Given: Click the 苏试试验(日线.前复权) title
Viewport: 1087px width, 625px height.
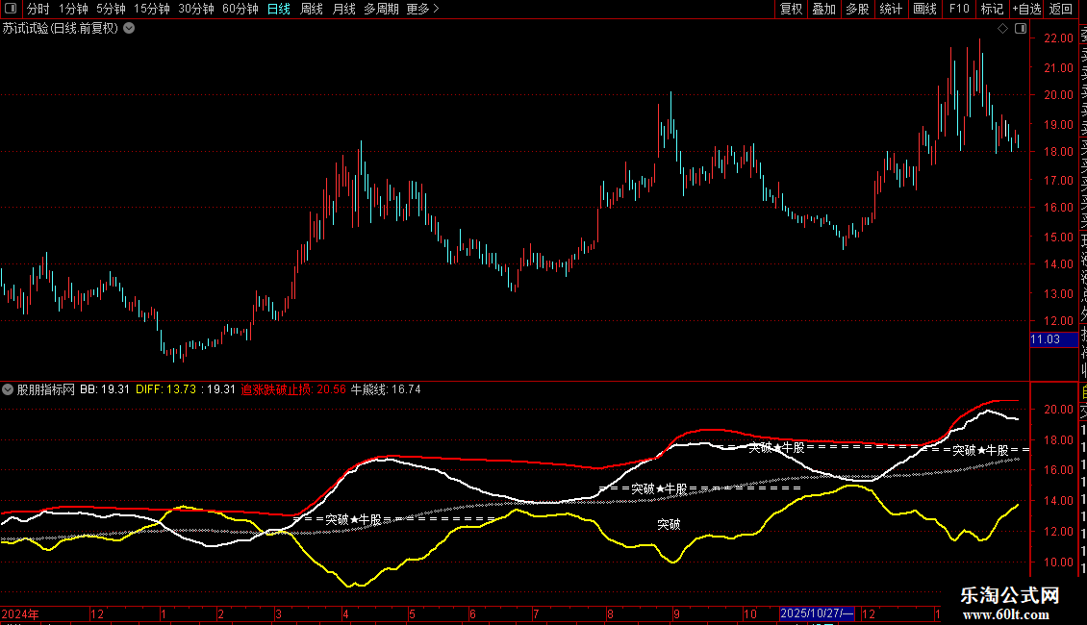Looking at the screenshot, I should click(61, 29).
